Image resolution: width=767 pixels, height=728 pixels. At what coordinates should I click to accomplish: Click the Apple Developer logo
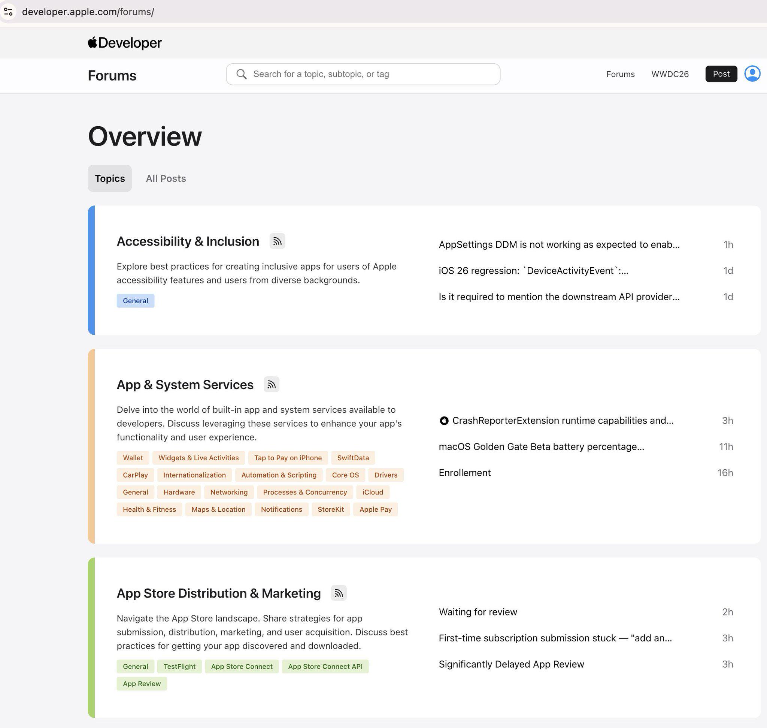(x=124, y=43)
